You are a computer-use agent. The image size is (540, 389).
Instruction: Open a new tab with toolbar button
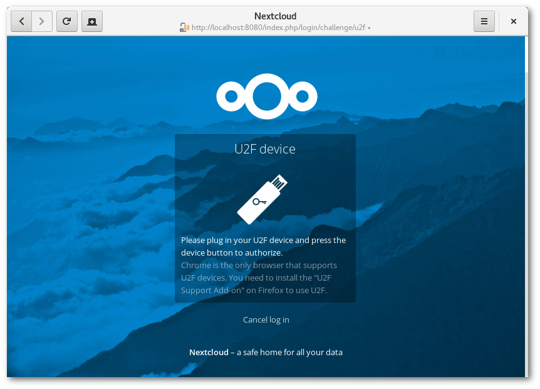click(x=92, y=21)
